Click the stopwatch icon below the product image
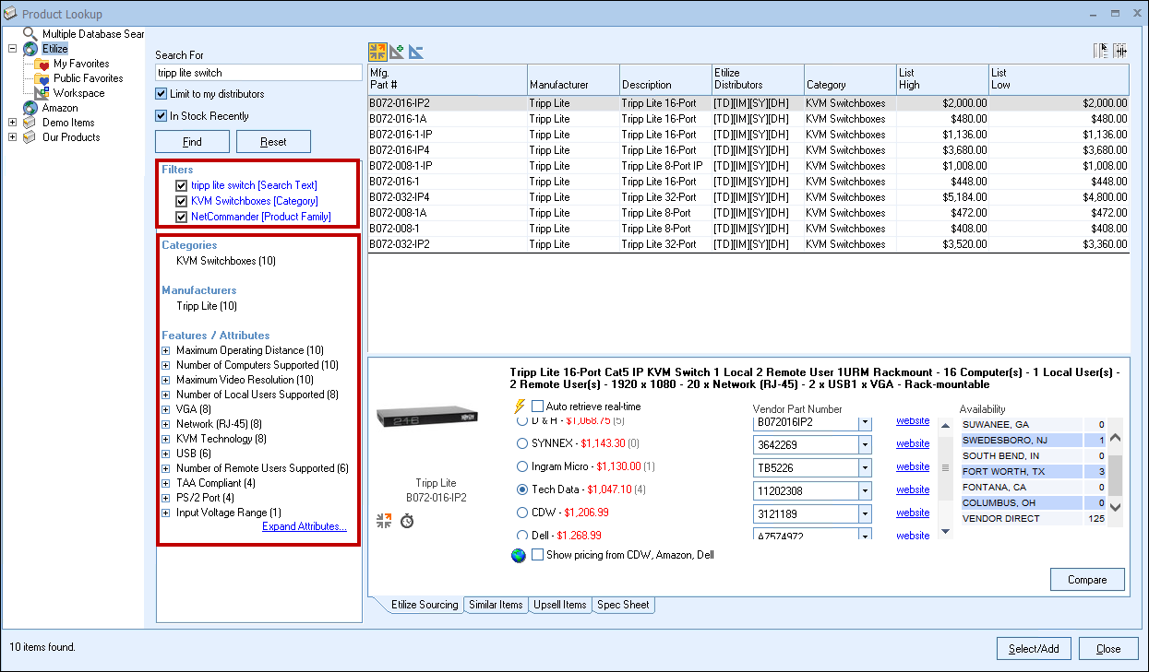 click(x=407, y=521)
